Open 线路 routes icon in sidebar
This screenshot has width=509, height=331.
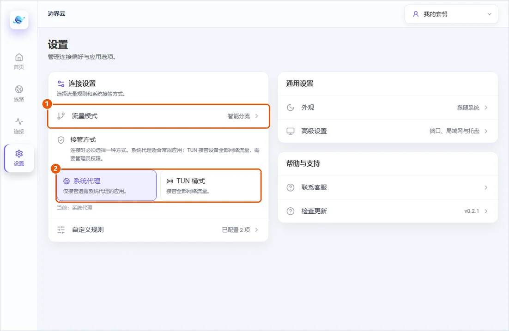[x=19, y=89]
